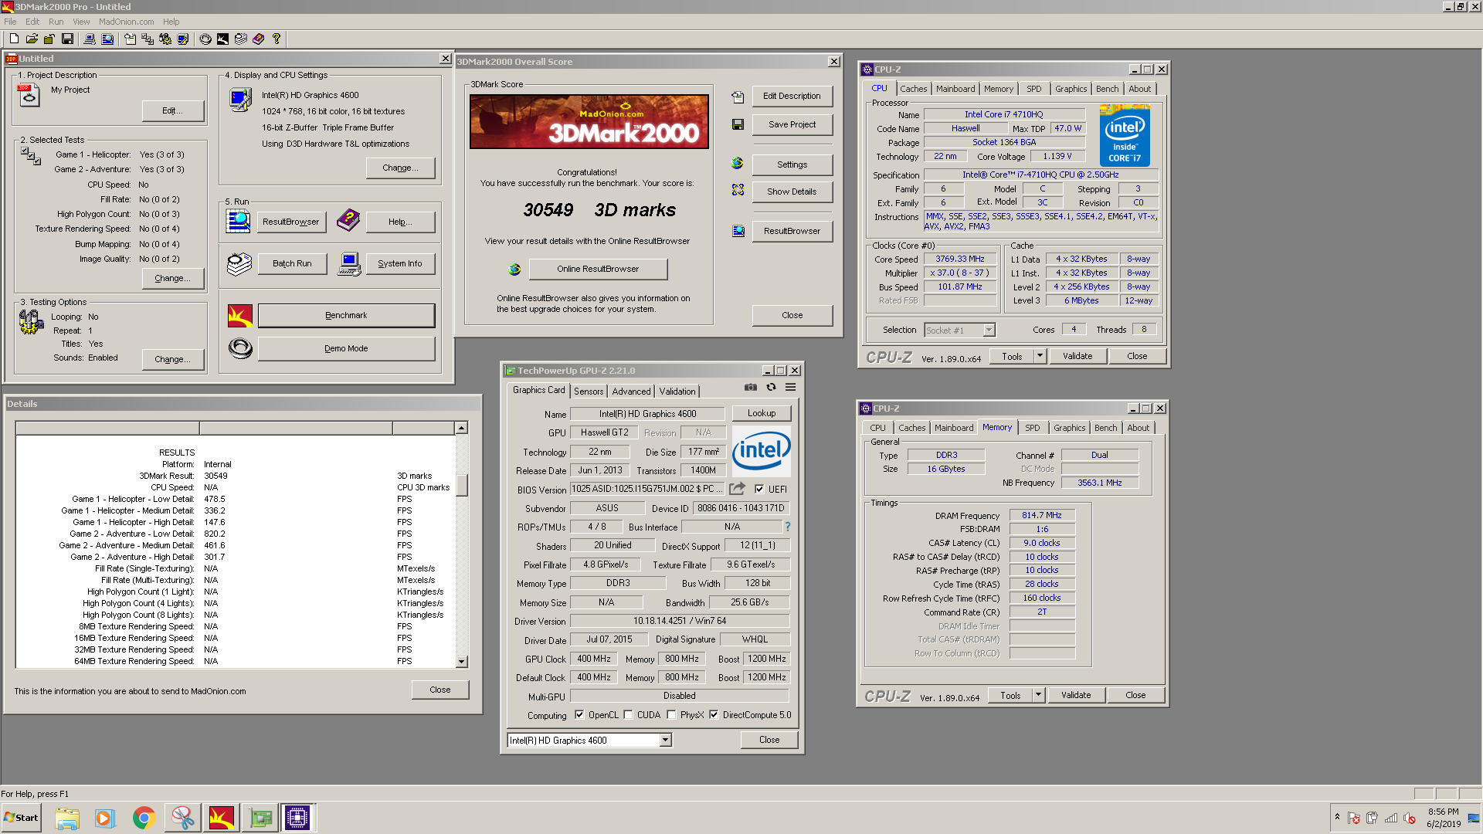Screen dimensions: 1483x834
Task: Click the display settings monitor toolbar icon
Action: click(x=183, y=39)
